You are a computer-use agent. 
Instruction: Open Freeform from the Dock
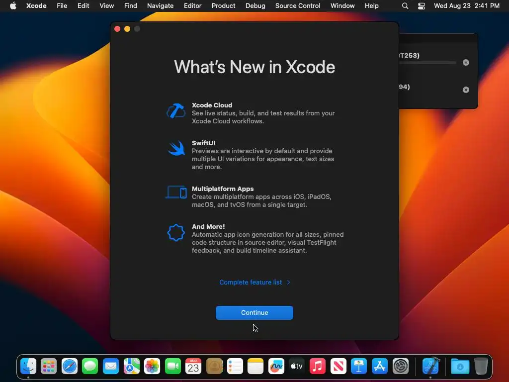click(x=276, y=367)
